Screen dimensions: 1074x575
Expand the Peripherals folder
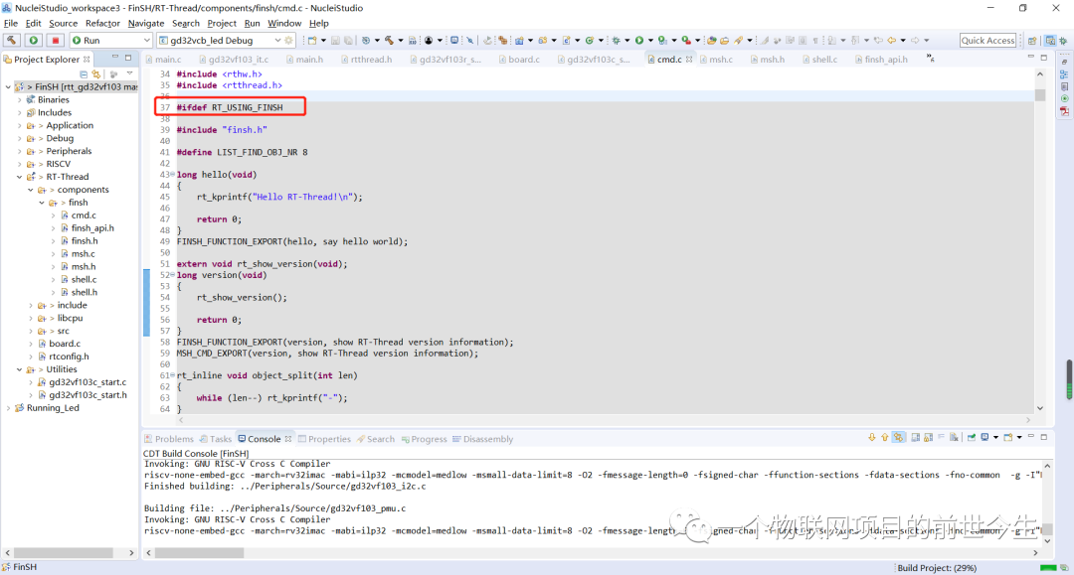[x=19, y=151]
